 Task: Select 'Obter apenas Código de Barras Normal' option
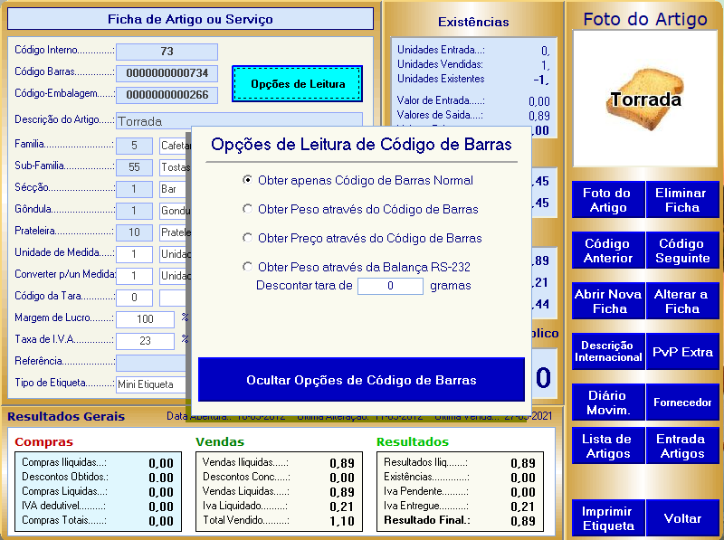(x=247, y=180)
